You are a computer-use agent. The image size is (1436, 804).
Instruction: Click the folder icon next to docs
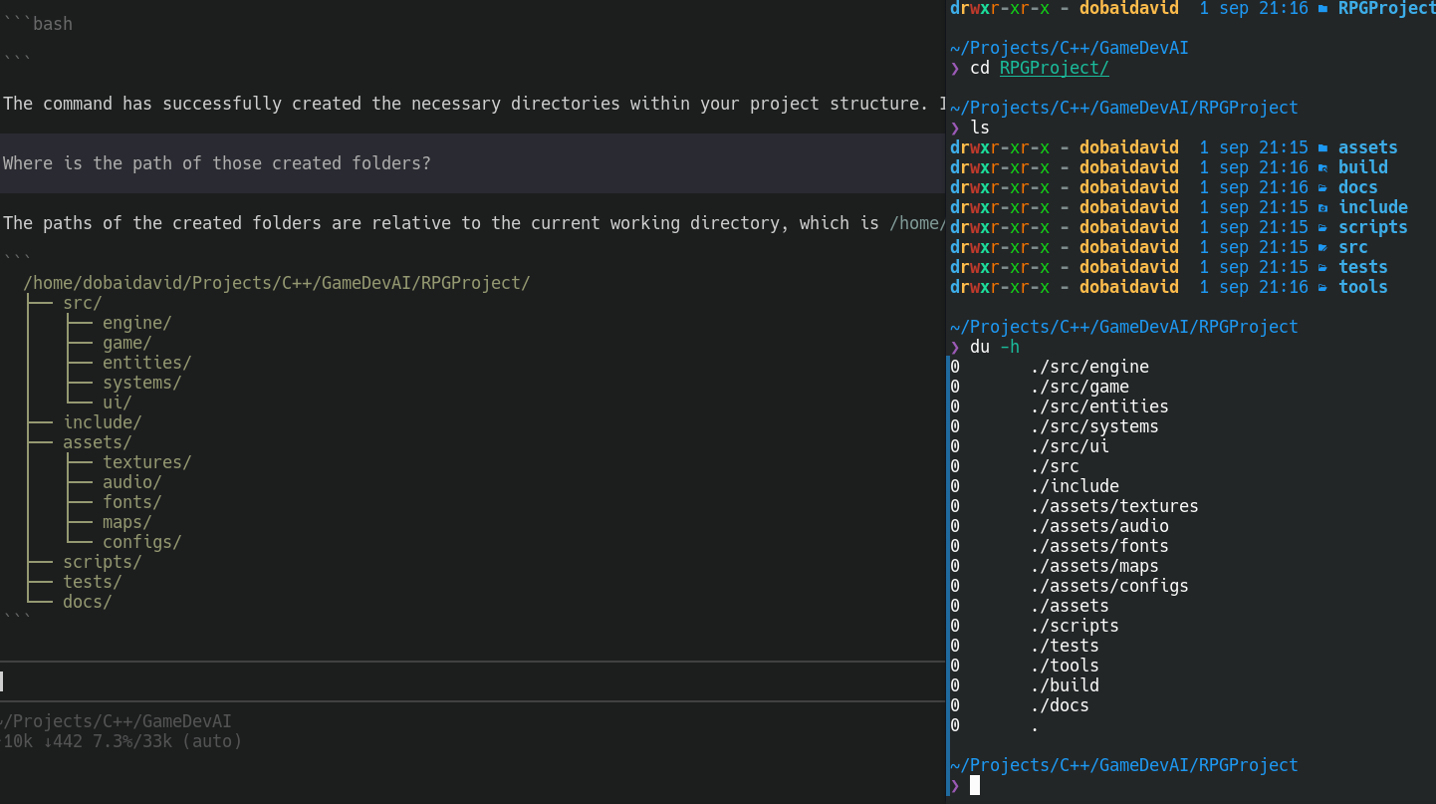click(1322, 187)
